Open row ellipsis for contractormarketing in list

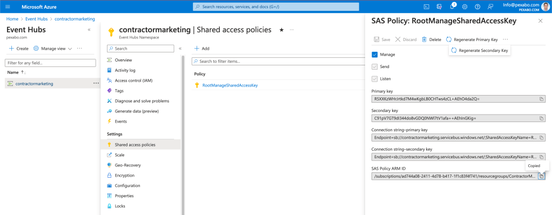click(x=96, y=83)
